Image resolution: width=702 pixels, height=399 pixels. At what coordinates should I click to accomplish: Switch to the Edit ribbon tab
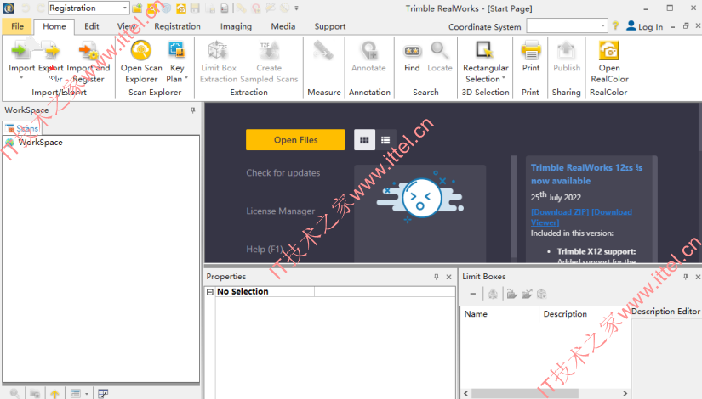[x=91, y=26]
